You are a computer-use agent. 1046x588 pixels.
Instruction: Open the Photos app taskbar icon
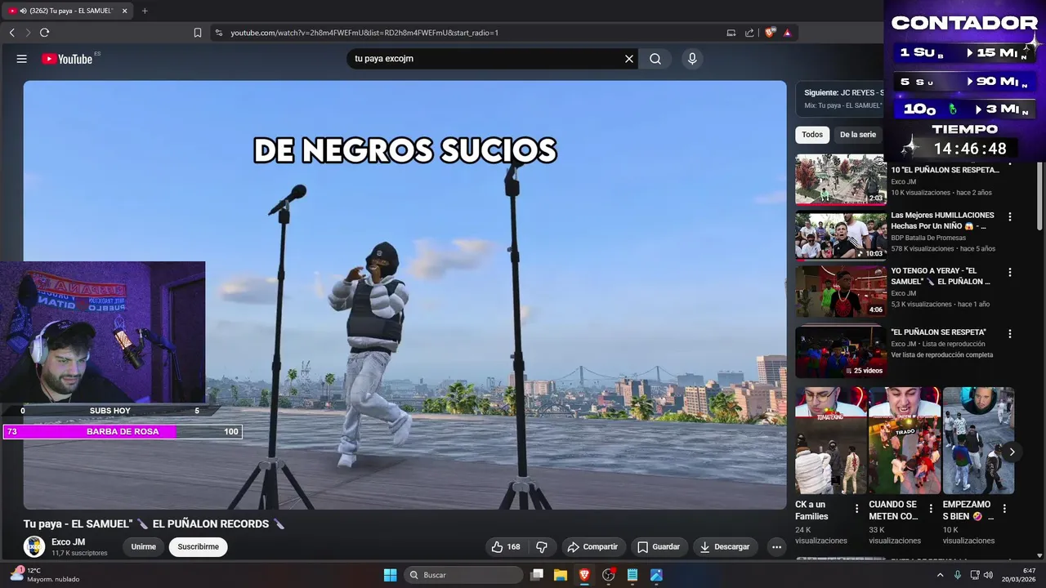pyautogui.click(x=656, y=575)
